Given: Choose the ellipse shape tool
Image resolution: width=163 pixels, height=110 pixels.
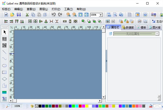Looking at the screenshot, I should [4, 66].
